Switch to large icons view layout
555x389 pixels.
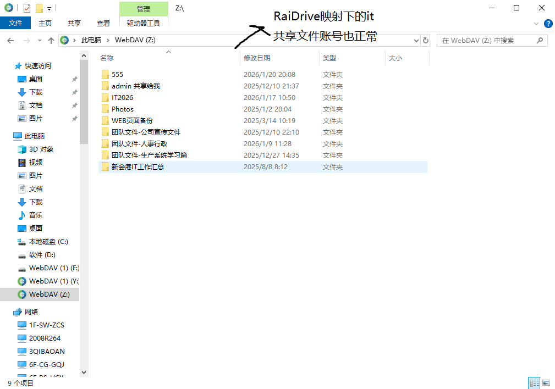546,383
